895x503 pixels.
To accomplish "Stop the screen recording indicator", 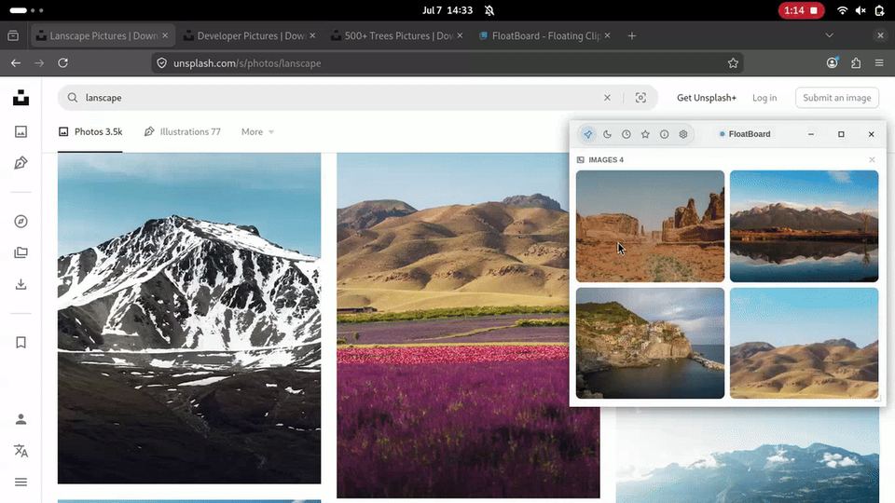I will [x=802, y=10].
